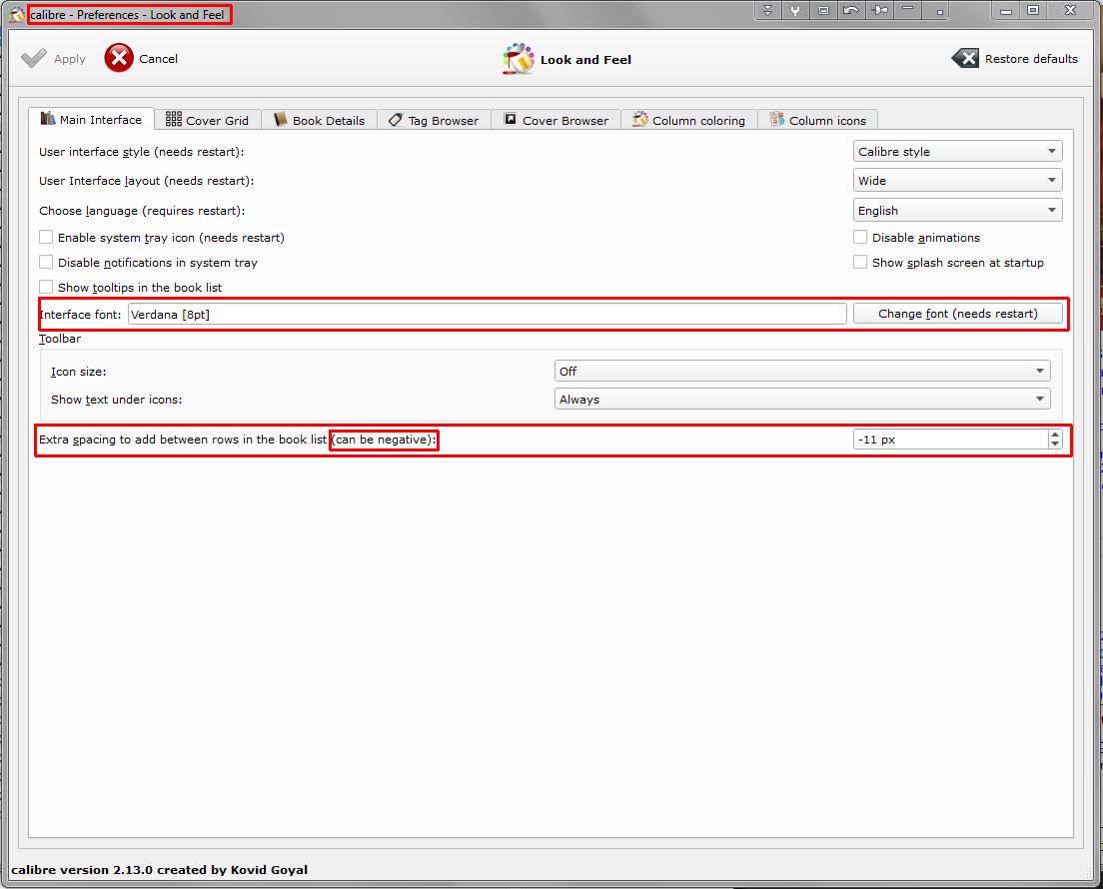Click the green checkmark Apply icon
Screen dimensions: 1103x889
pyautogui.click(x=34, y=58)
